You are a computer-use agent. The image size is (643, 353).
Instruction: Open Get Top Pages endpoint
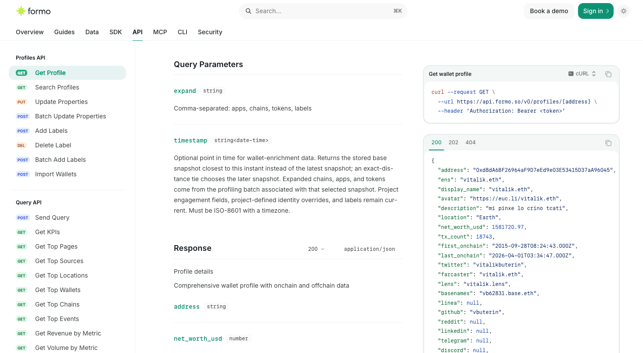click(68, 246)
